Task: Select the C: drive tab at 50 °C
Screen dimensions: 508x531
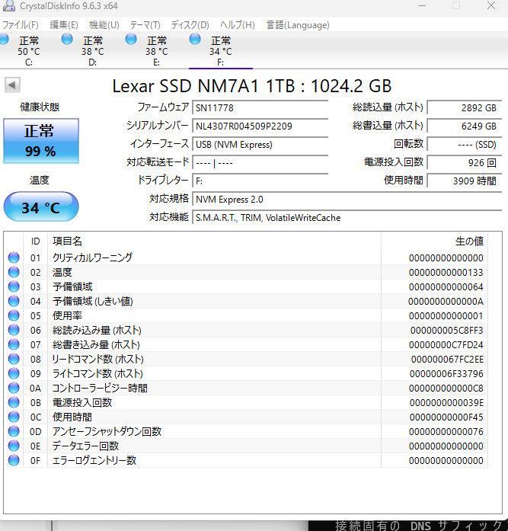Action: 29,51
